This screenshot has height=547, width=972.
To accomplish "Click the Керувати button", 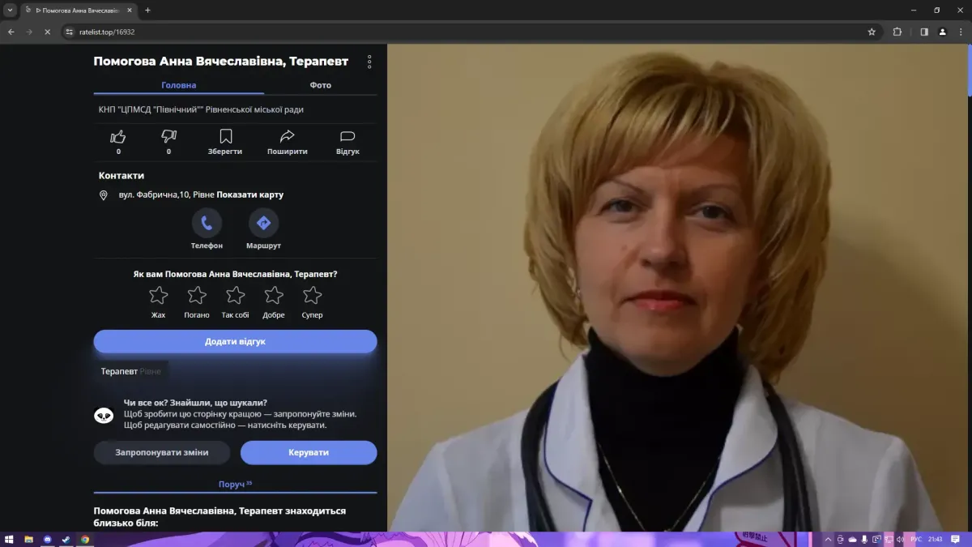I will pos(309,452).
